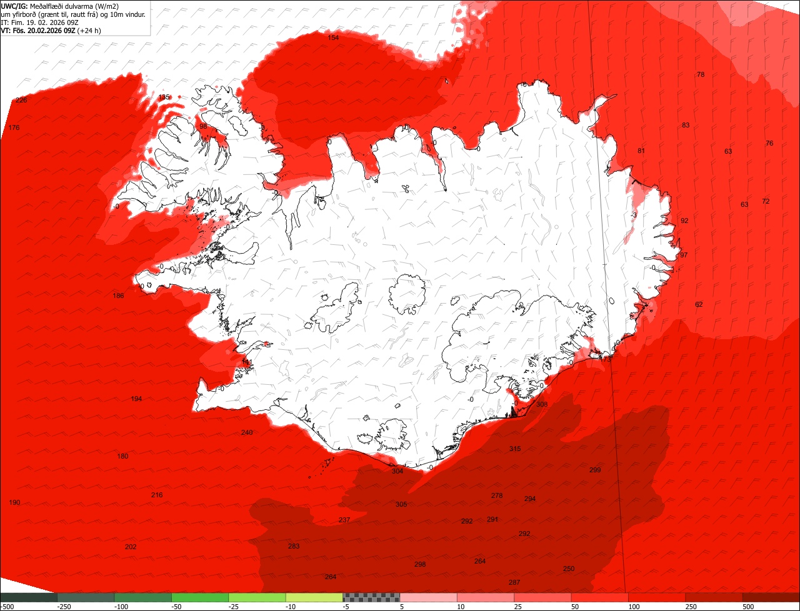Screen dimensions: 800x611
Task: Click the flux value 240 on the map
Action: pos(247,432)
